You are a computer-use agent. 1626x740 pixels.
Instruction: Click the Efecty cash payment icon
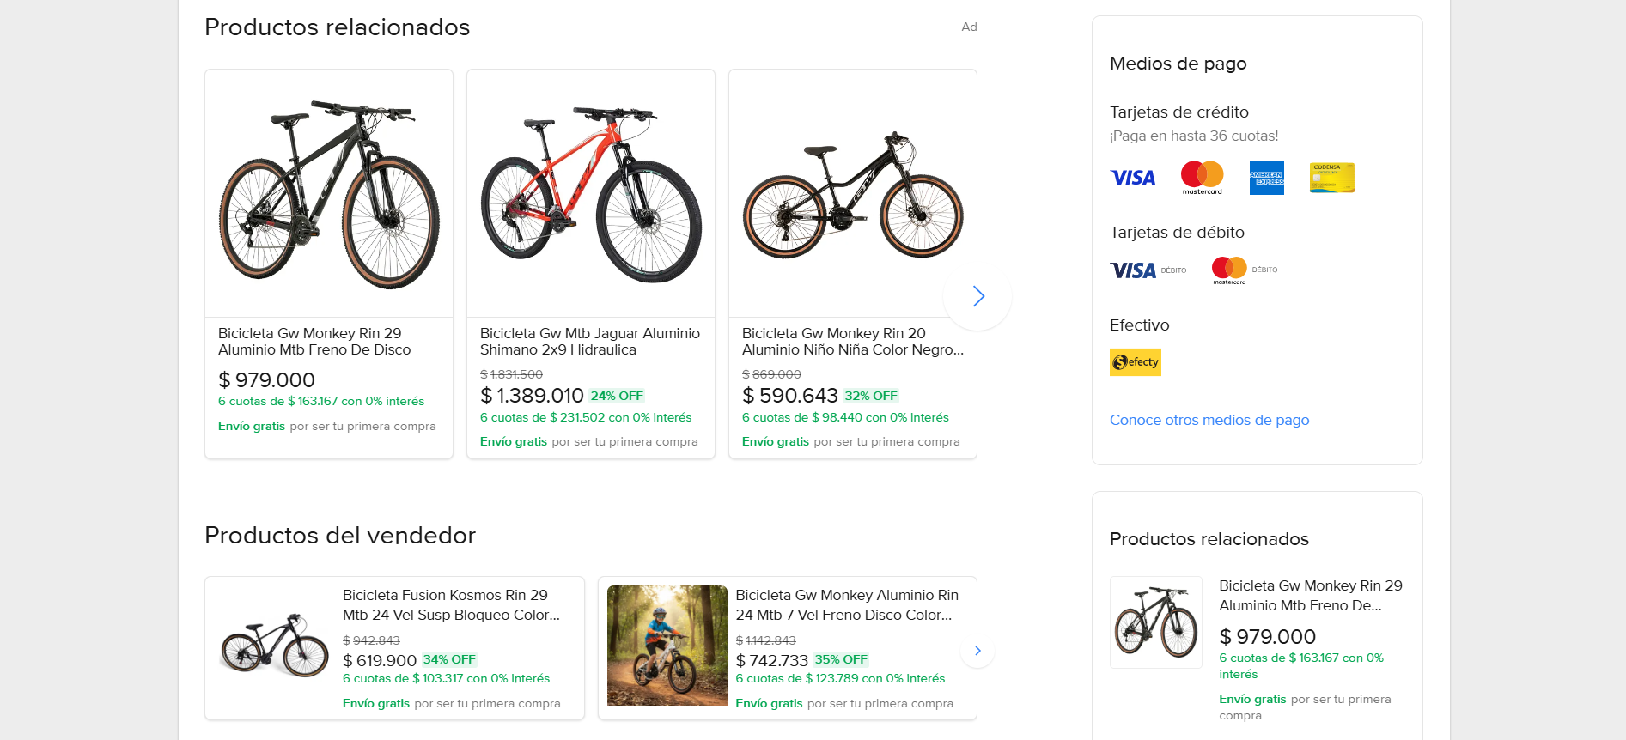[x=1136, y=362]
